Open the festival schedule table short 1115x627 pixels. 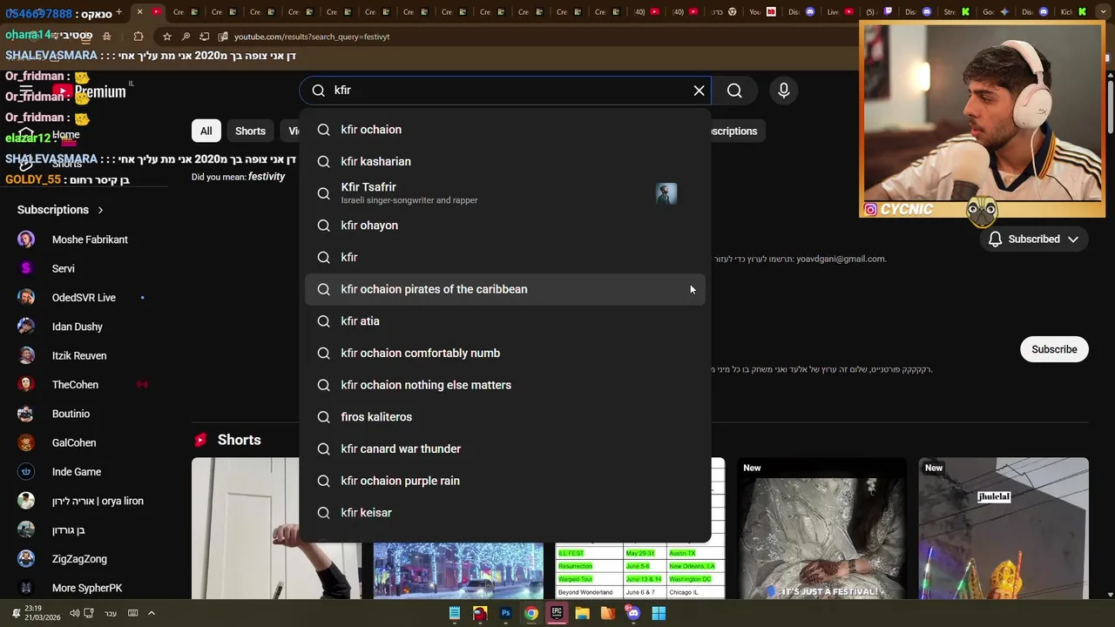(x=640, y=529)
